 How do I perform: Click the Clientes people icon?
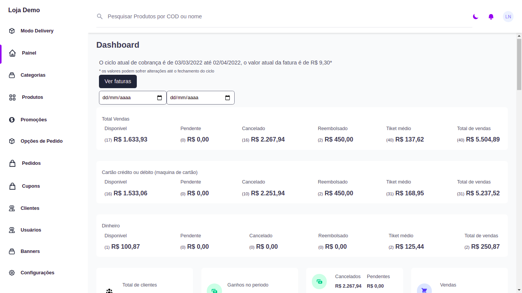[x=12, y=208]
